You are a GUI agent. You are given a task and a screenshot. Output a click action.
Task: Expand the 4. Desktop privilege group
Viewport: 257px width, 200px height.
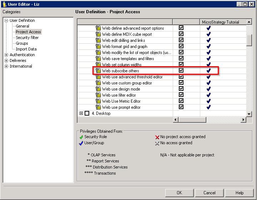pyautogui.click(x=81, y=113)
